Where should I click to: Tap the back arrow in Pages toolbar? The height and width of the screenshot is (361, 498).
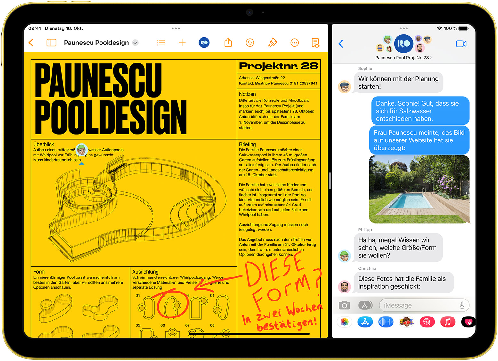coord(31,43)
